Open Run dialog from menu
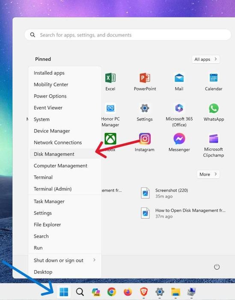The image size is (235, 300). pyautogui.click(x=65, y=248)
